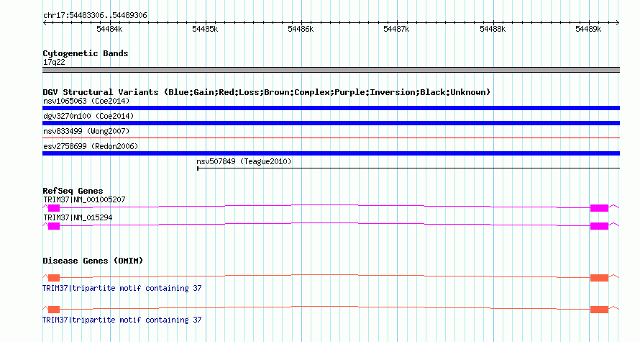This screenshot has height=342, width=640.
Task: Click the 17q22 band label
Action: [x=54, y=62]
